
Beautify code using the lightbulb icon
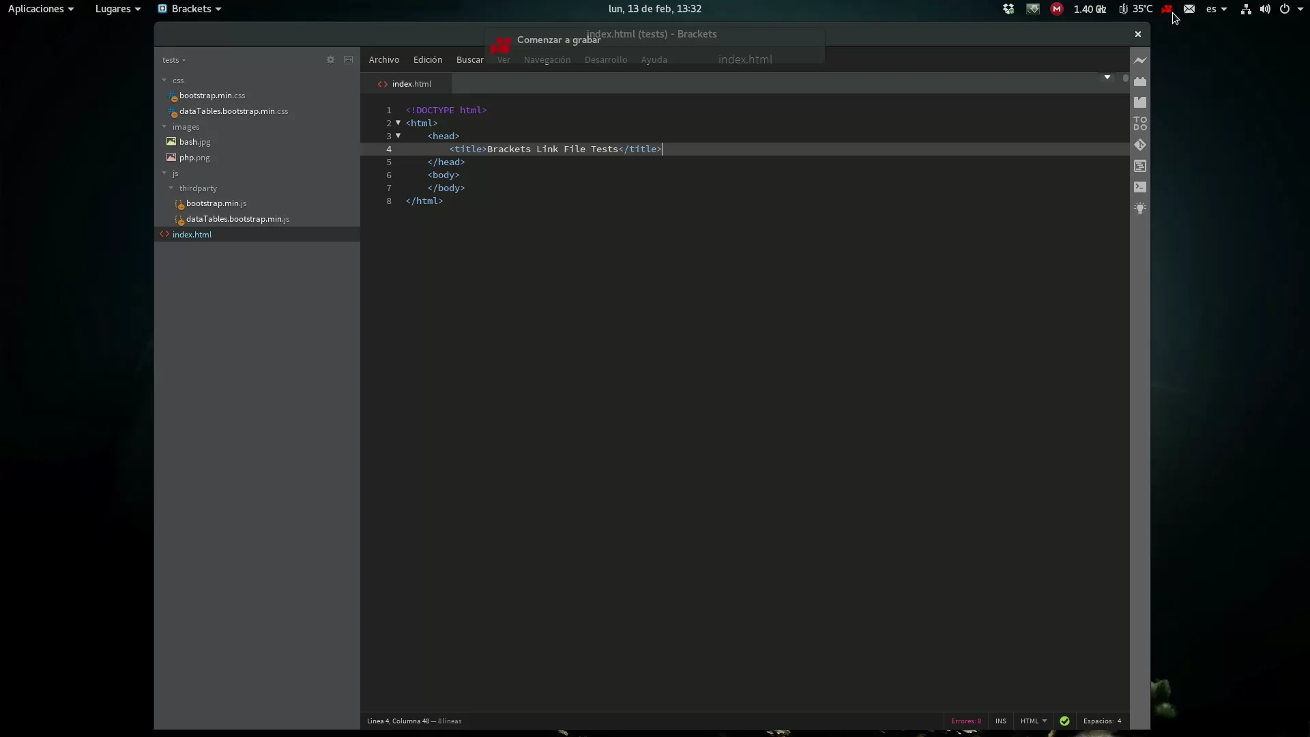coord(1141,208)
